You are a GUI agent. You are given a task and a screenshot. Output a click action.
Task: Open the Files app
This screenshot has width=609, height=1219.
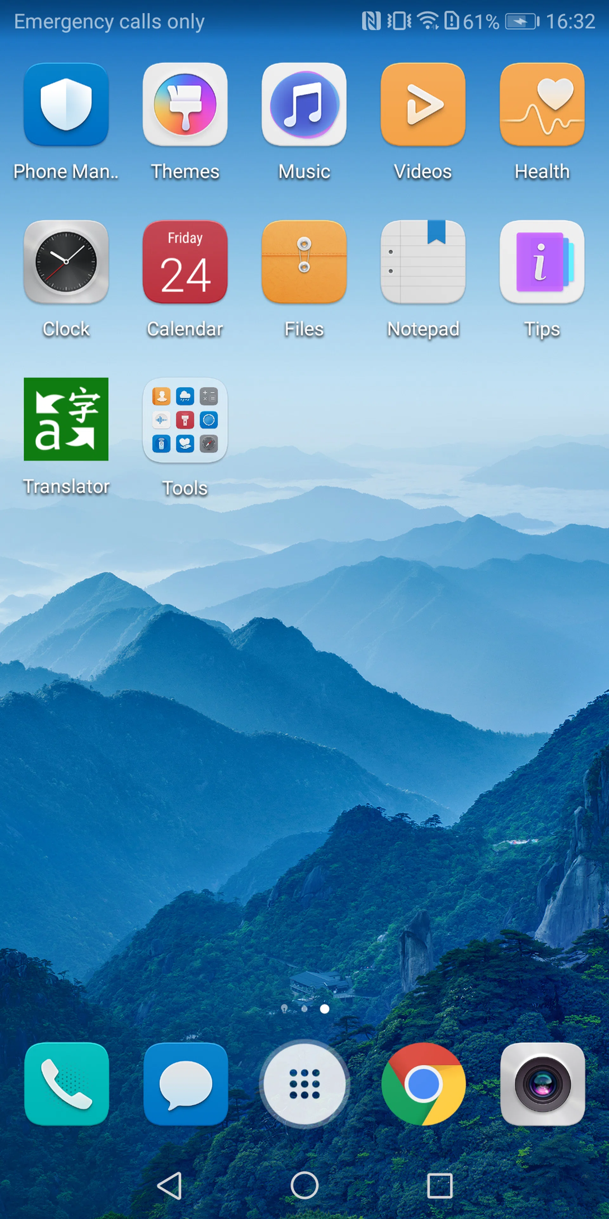[304, 262]
